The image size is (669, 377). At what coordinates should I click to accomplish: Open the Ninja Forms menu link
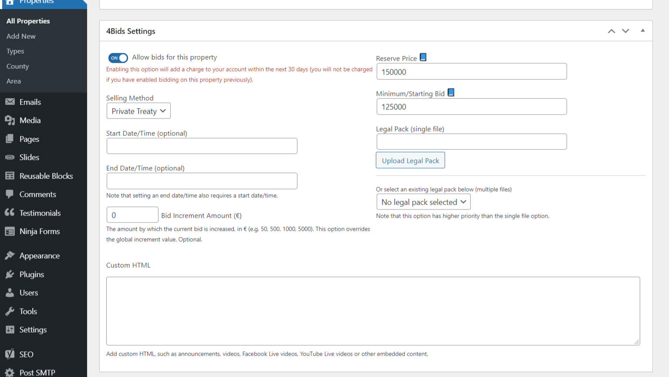click(x=40, y=232)
